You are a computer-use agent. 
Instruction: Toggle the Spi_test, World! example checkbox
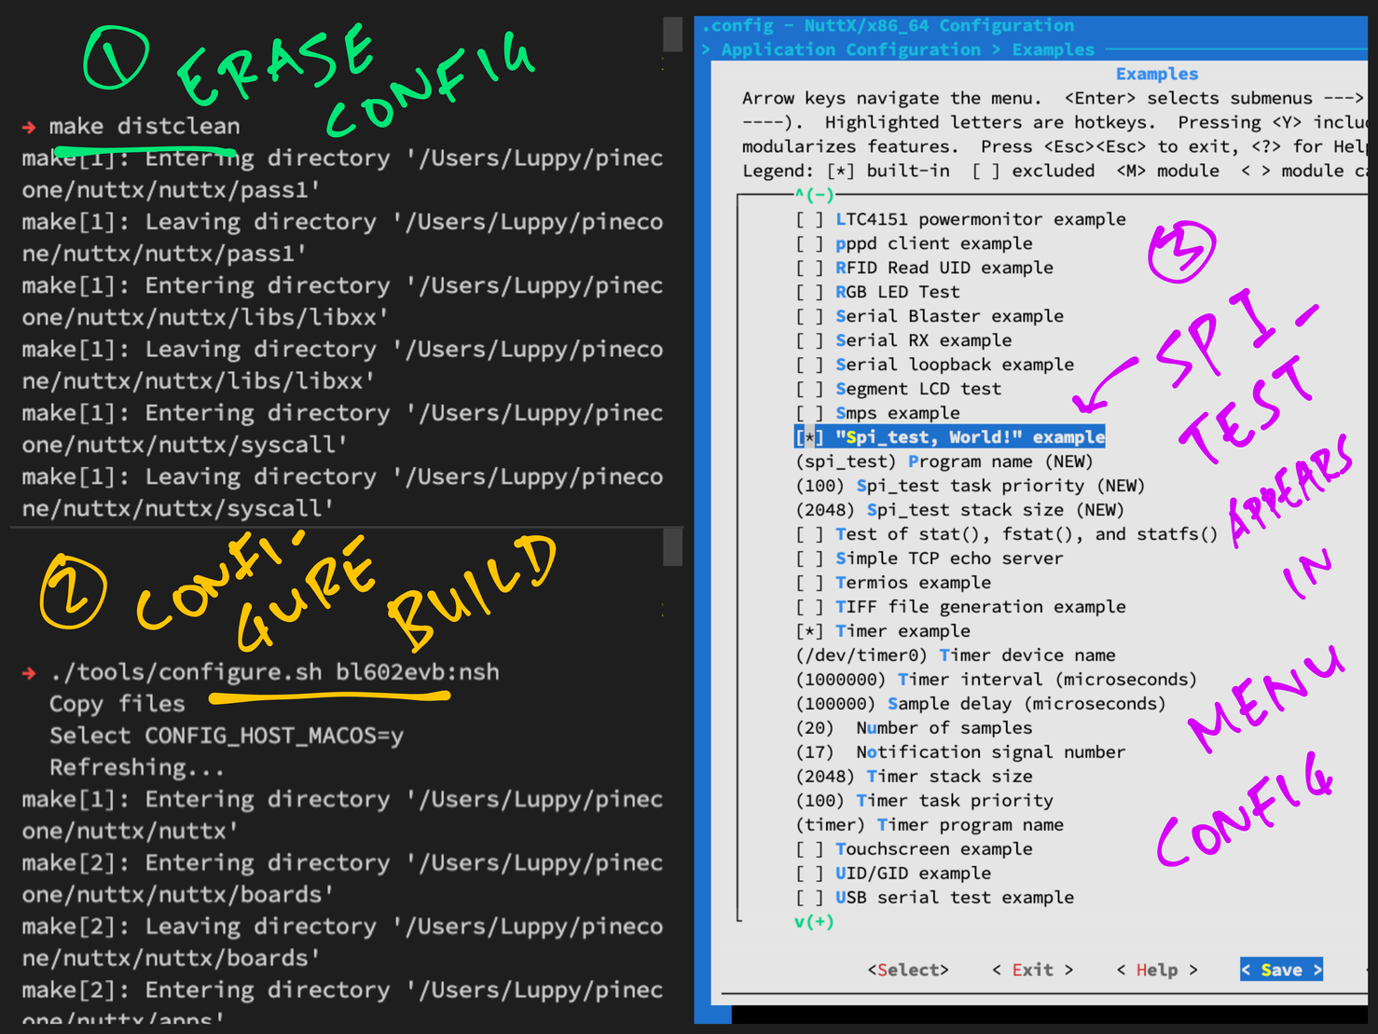tap(808, 437)
